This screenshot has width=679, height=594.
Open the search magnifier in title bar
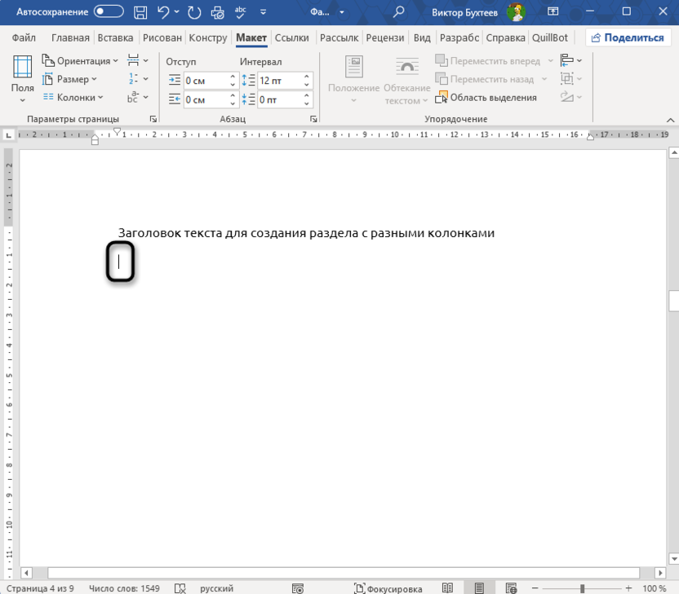click(x=398, y=12)
